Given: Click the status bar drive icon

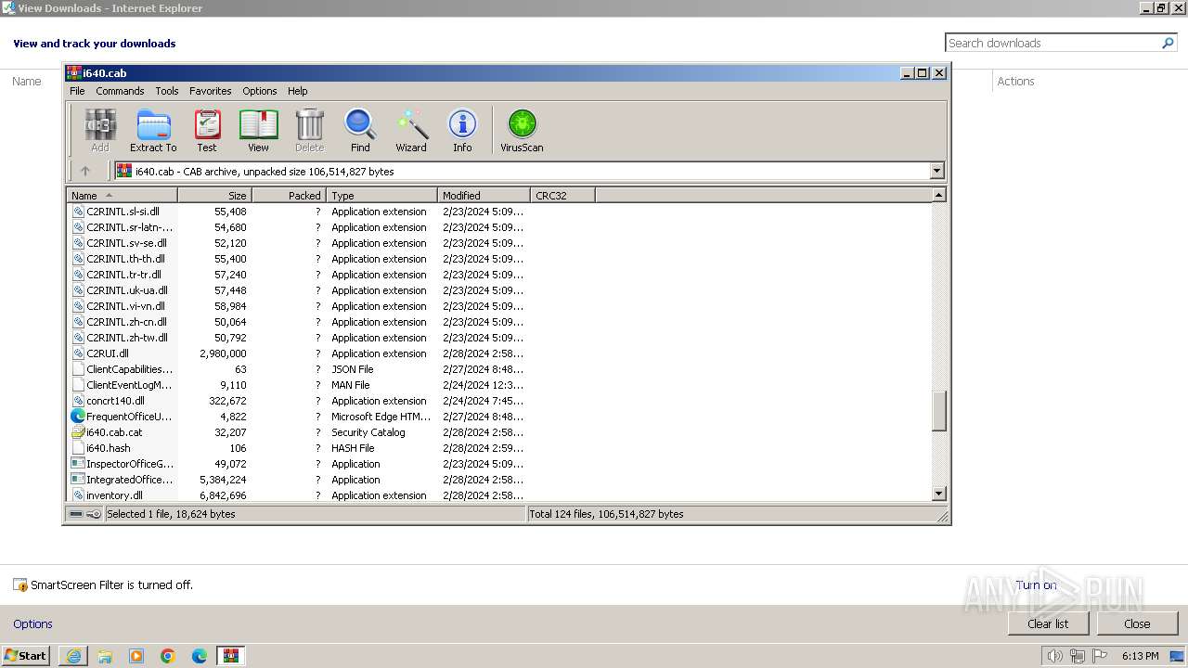Looking at the screenshot, I should pos(76,514).
